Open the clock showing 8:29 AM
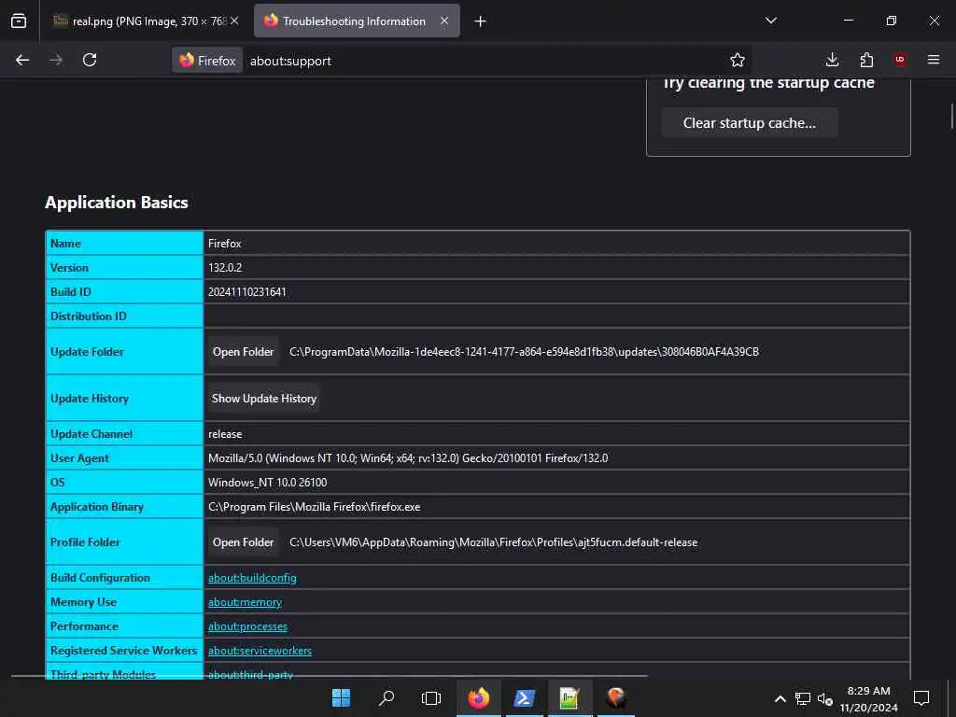Image resolution: width=956 pixels, height=717 pixels. [869, 699]
